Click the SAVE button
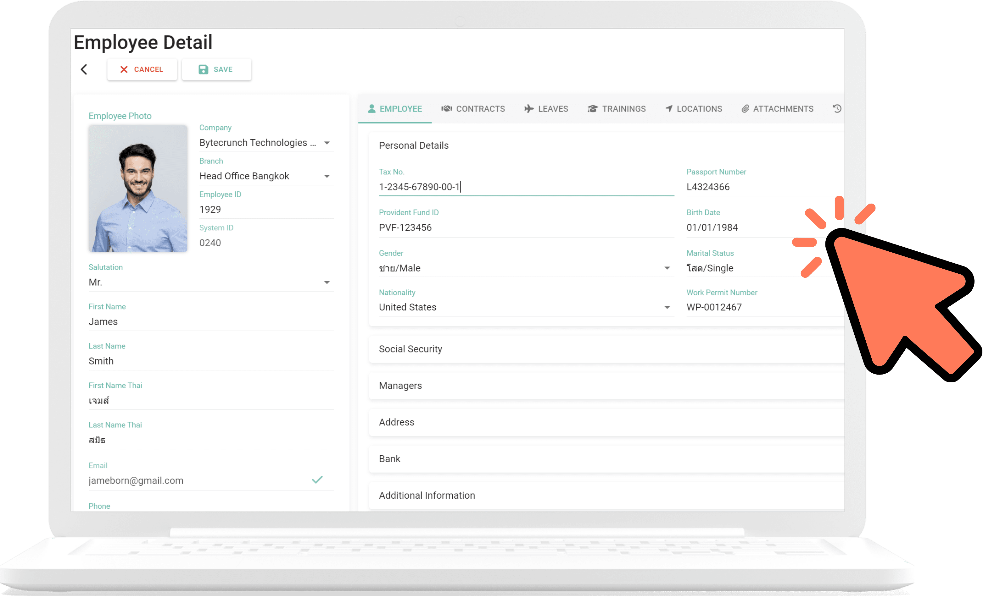This screenshot has width=983, height=597. point(216,68)
